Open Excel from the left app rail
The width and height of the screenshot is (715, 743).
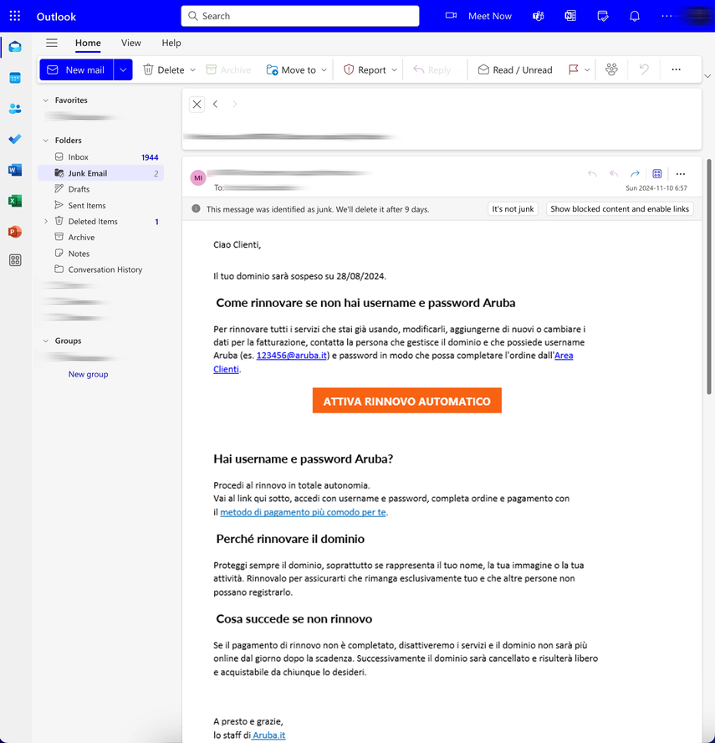pyautogui.click(x=14, y=201)
